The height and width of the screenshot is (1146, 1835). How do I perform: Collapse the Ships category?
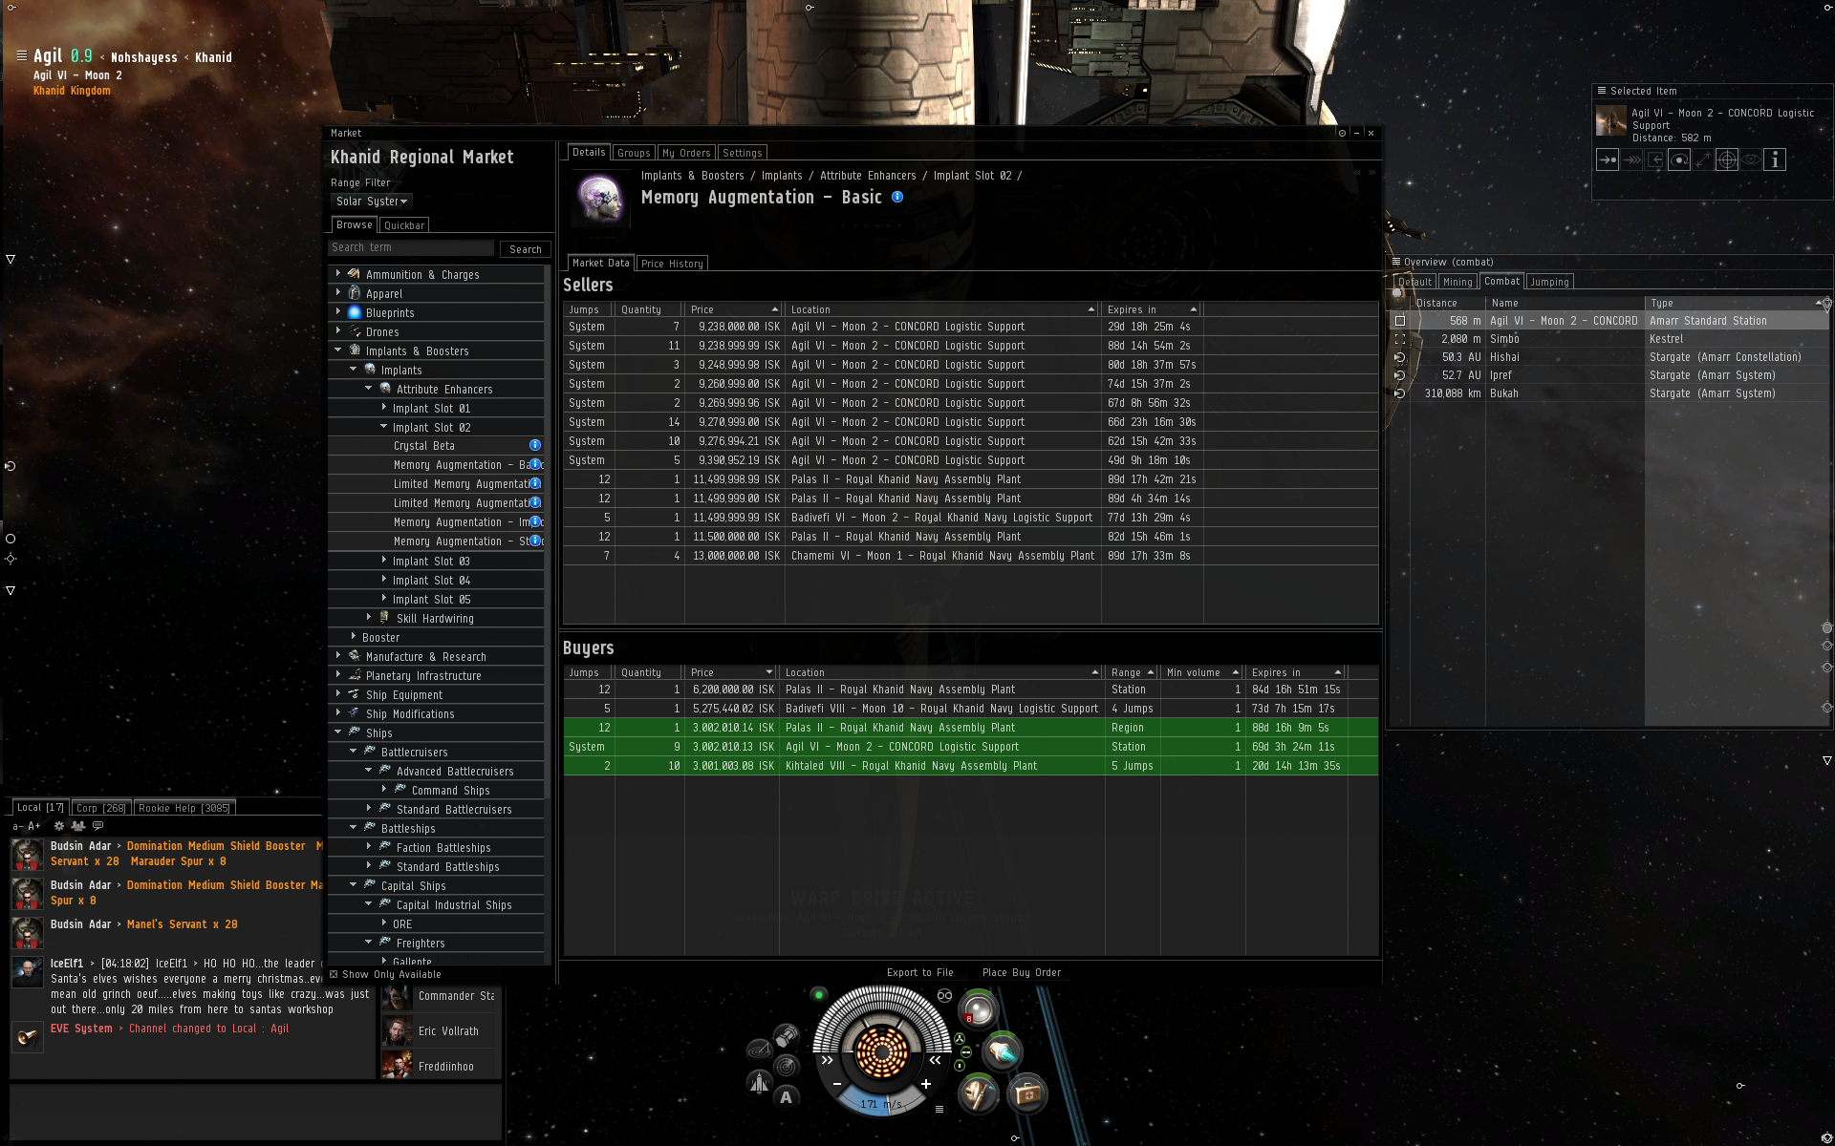pyautogui.click(x=337, y=732)
